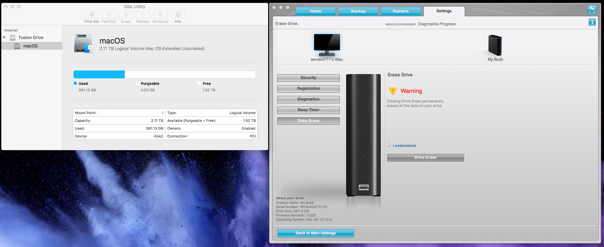Open the Registration settings button

pos(309,89)
